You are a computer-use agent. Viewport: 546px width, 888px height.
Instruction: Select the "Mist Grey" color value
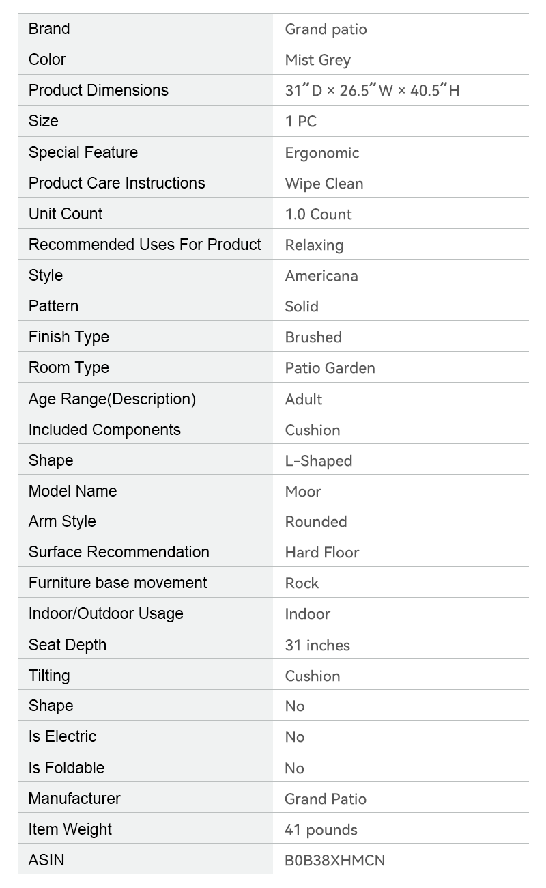[x=317, y=60]
